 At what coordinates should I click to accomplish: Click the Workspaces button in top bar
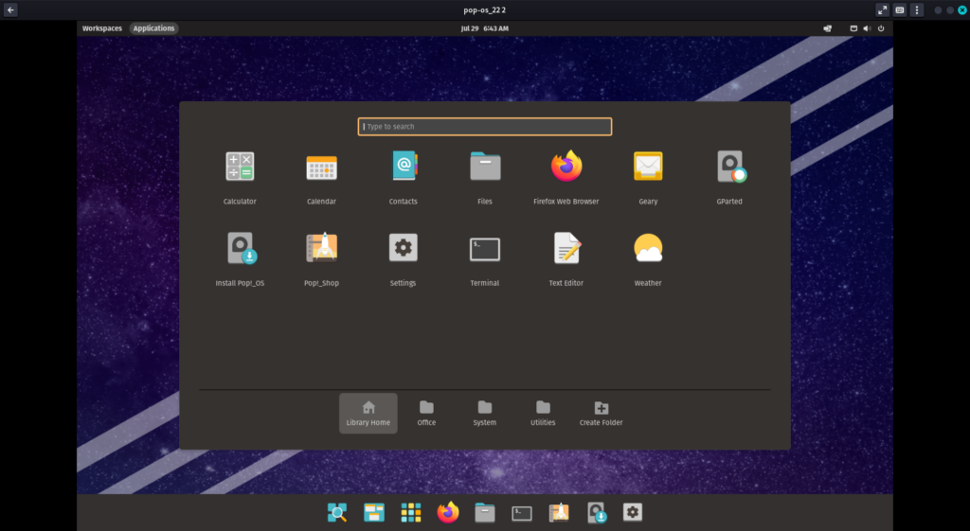click(102, 28)
